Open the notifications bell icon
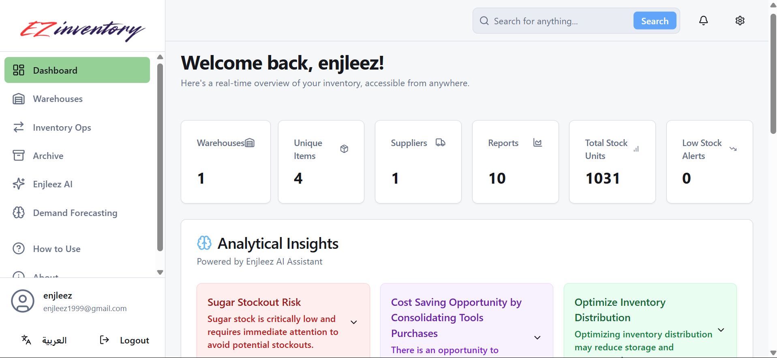This screenshot has width=777, height=358. point(703,21)
